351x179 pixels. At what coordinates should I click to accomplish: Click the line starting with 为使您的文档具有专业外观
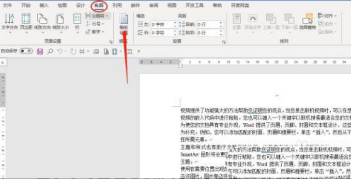266,125
